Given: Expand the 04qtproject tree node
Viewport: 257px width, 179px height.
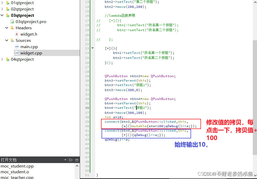Looking at the screenshot, I should pyautogui.click(x=2, y=59).
